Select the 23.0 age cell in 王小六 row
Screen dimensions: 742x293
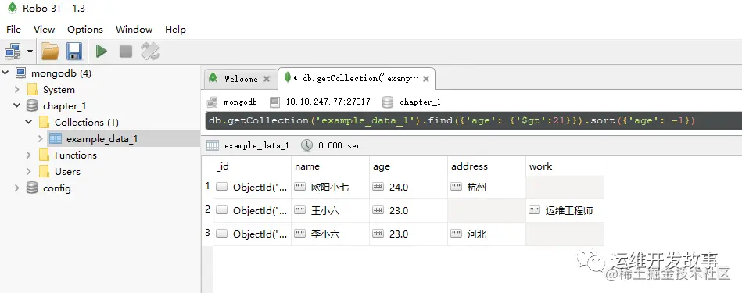408,211
